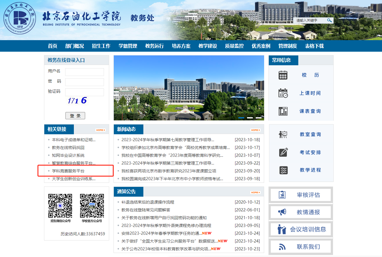382x257 pixels.
Task: Open the 学科竞赛服务平台 link
Action: [x=68, y=171]
